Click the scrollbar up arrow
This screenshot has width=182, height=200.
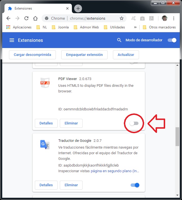(177, 65)
